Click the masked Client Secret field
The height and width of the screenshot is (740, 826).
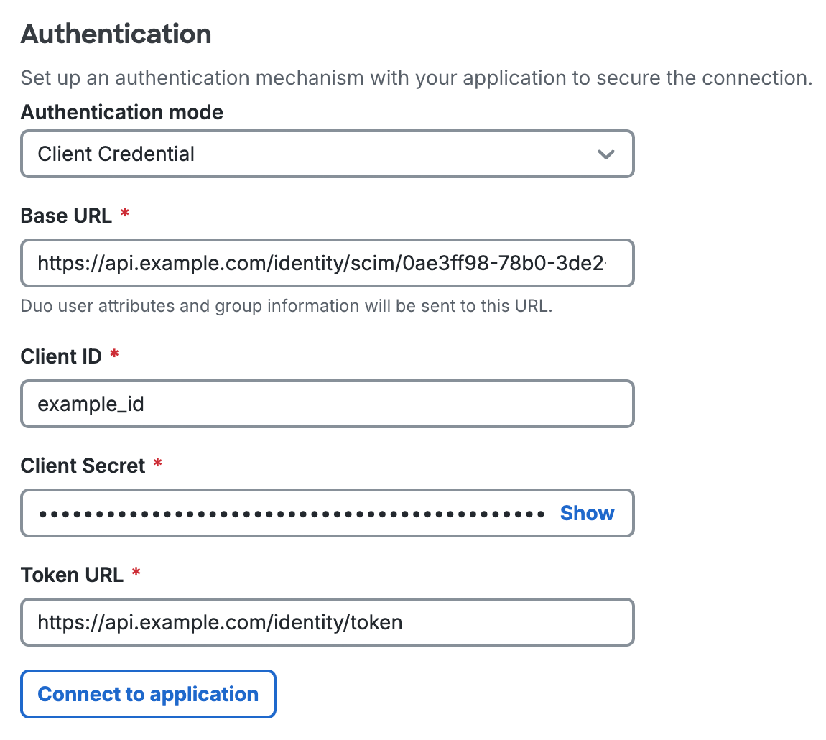coord(287,513)
